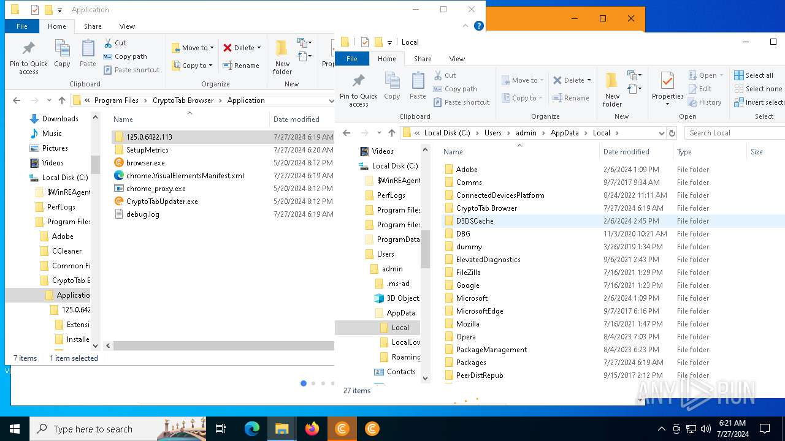Select Downloads in Application navigation pane
Image resolution: width=785 pixels, height=441 pixels.
click(60, 119)
